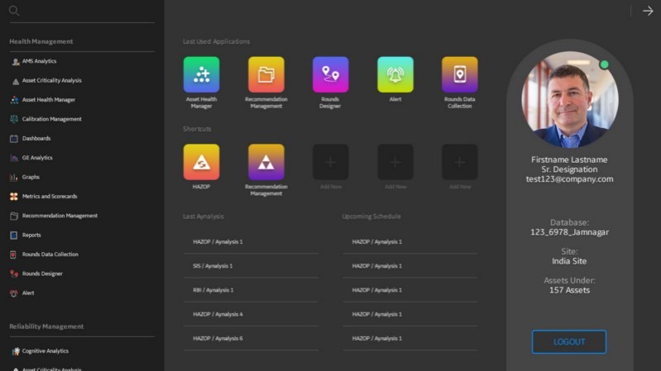This screenshot has height=371, width=661.
Task: Click Asset Health Manager sidebar icon
Action: click(x=14, y=100)
